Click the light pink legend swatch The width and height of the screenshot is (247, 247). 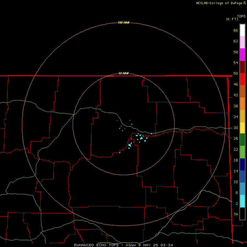click(242, 42)
